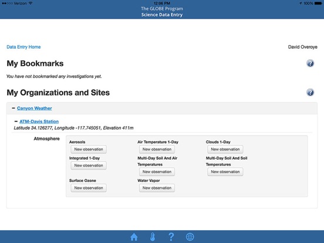
Task: Collapse the Canyon Weather organization
Action: click(x=14, y=108)
